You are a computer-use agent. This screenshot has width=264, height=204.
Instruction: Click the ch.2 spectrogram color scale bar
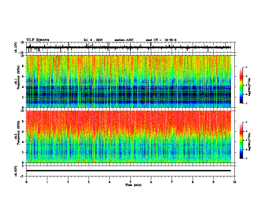[x=241, y=140]
